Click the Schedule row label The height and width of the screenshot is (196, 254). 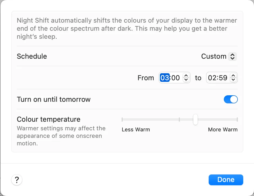pyautogui.click(x=32, y=56)
